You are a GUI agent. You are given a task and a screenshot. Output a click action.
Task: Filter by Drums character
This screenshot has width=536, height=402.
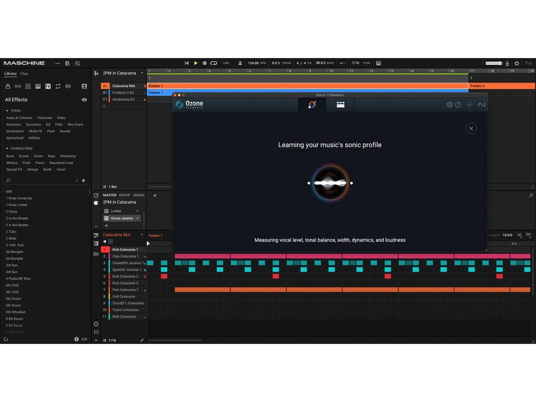[x=24, y=156]
